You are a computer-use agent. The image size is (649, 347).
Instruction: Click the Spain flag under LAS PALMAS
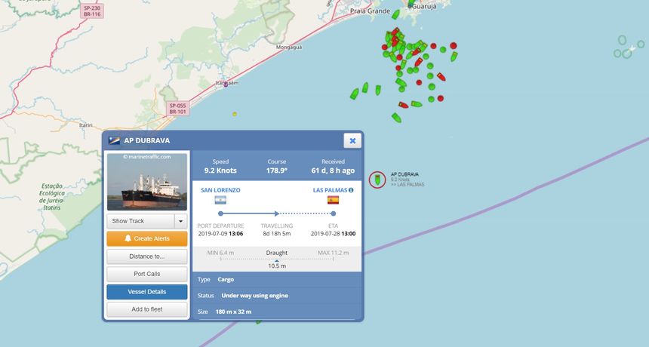334,200
